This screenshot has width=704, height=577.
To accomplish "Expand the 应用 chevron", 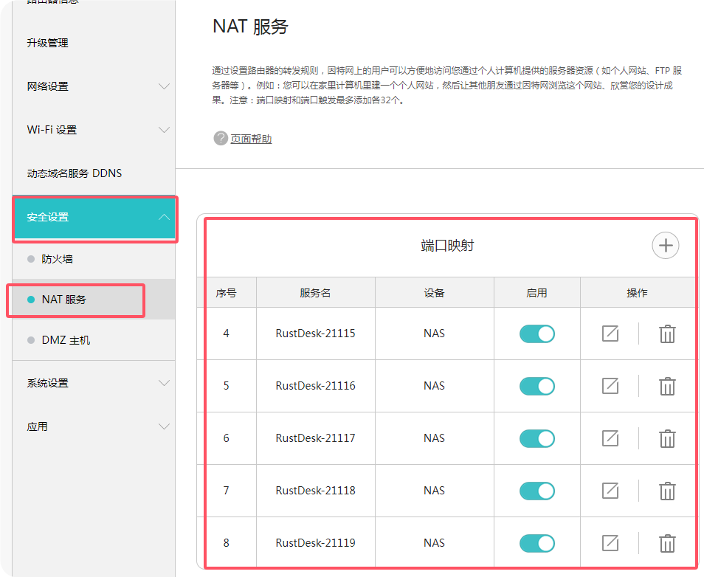I will point(165,426).
